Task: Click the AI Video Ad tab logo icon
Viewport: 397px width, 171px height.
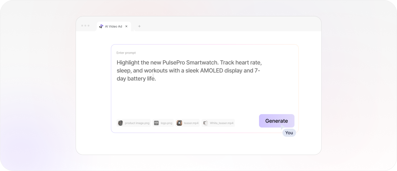Action: click(101, 27)
